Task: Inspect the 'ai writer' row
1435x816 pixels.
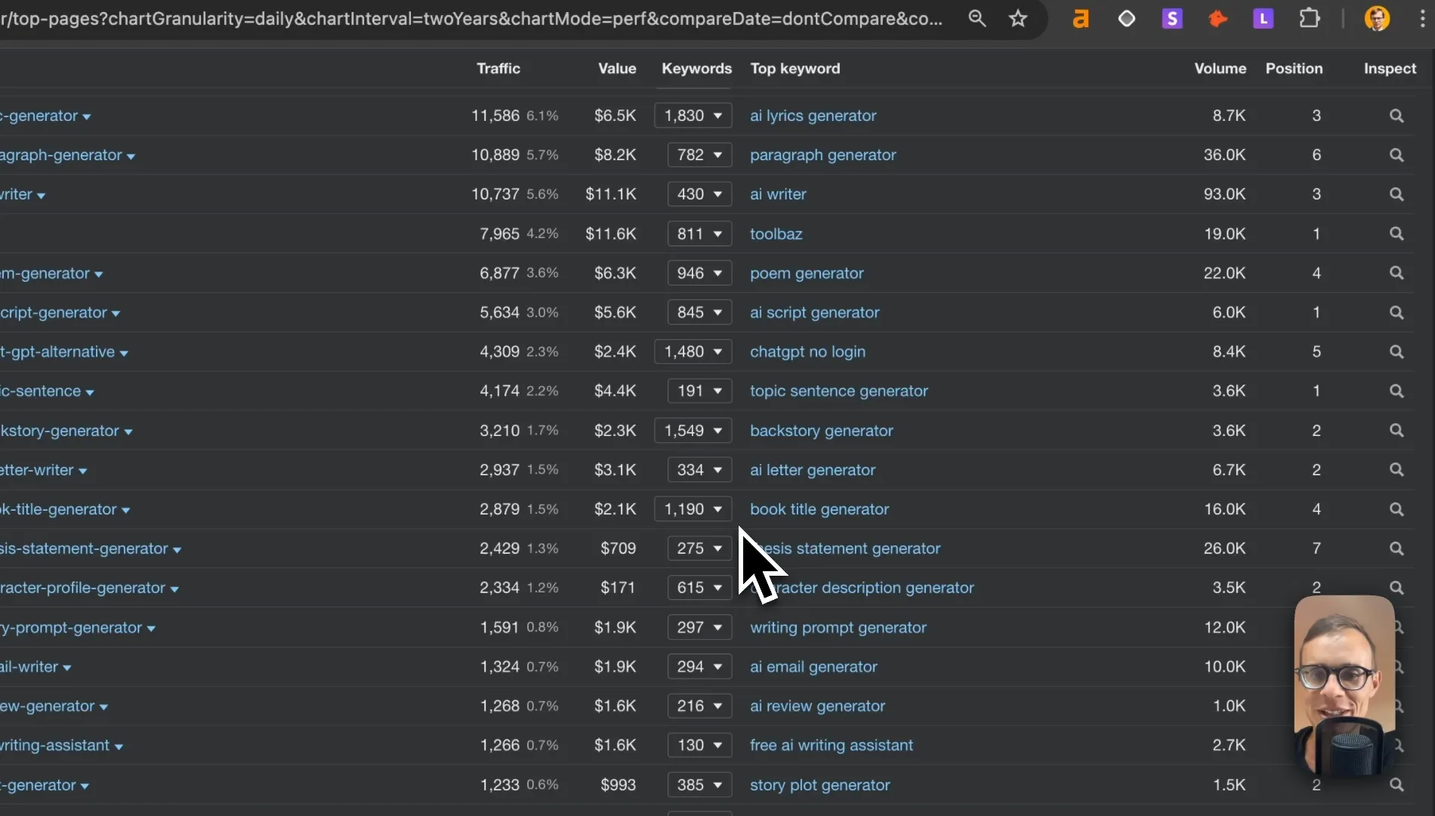Action: pyautogui.click(x=1396, y=194)
